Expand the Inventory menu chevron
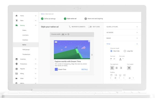This screenshot has height=104, width=155. click(x=36, y=59)
